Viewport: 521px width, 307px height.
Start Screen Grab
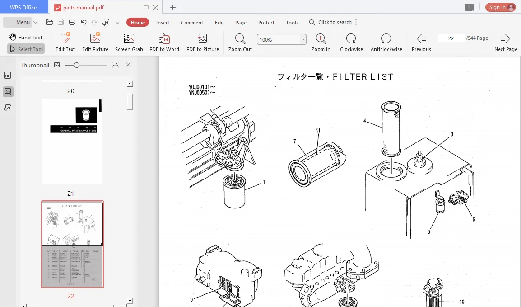[x=129, y=42]
